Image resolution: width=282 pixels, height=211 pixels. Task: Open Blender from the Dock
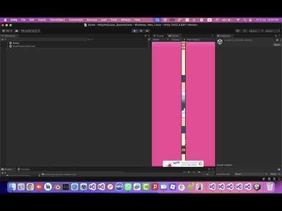(57, 187)
